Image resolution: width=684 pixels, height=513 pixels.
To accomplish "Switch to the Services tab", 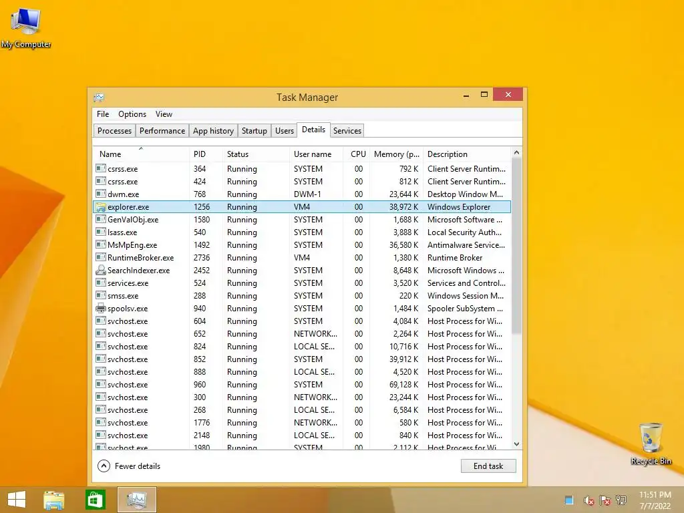I will [x=347, y=131].
